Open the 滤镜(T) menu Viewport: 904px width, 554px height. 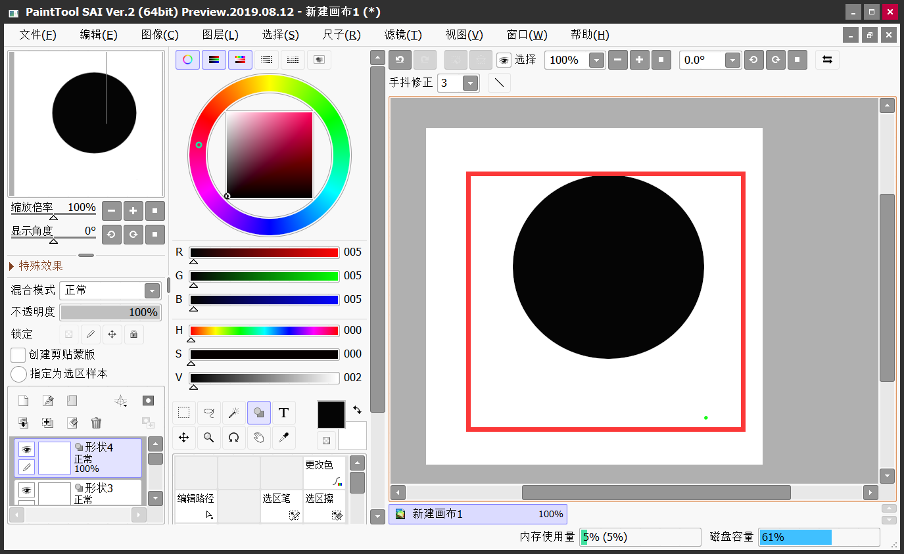point(403,35)
